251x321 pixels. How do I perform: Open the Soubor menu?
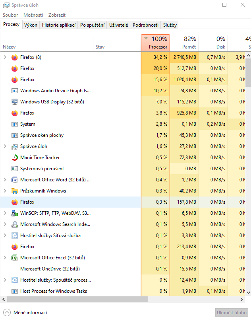click(10, 15)
